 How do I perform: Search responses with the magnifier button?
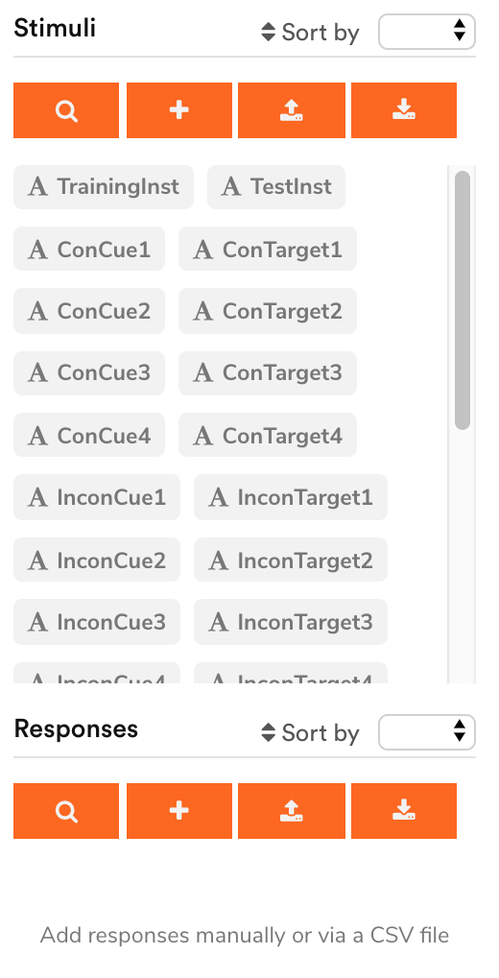tap(66, 811)
